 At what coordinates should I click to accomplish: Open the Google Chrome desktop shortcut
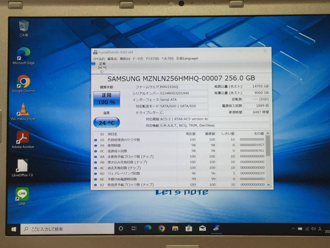(x=24, y=84)
